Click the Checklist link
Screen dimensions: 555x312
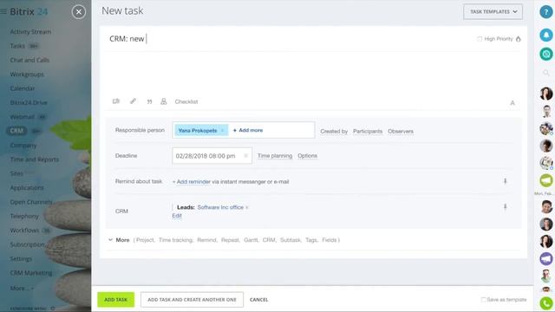pyautogui.click(x=186, y=101)
